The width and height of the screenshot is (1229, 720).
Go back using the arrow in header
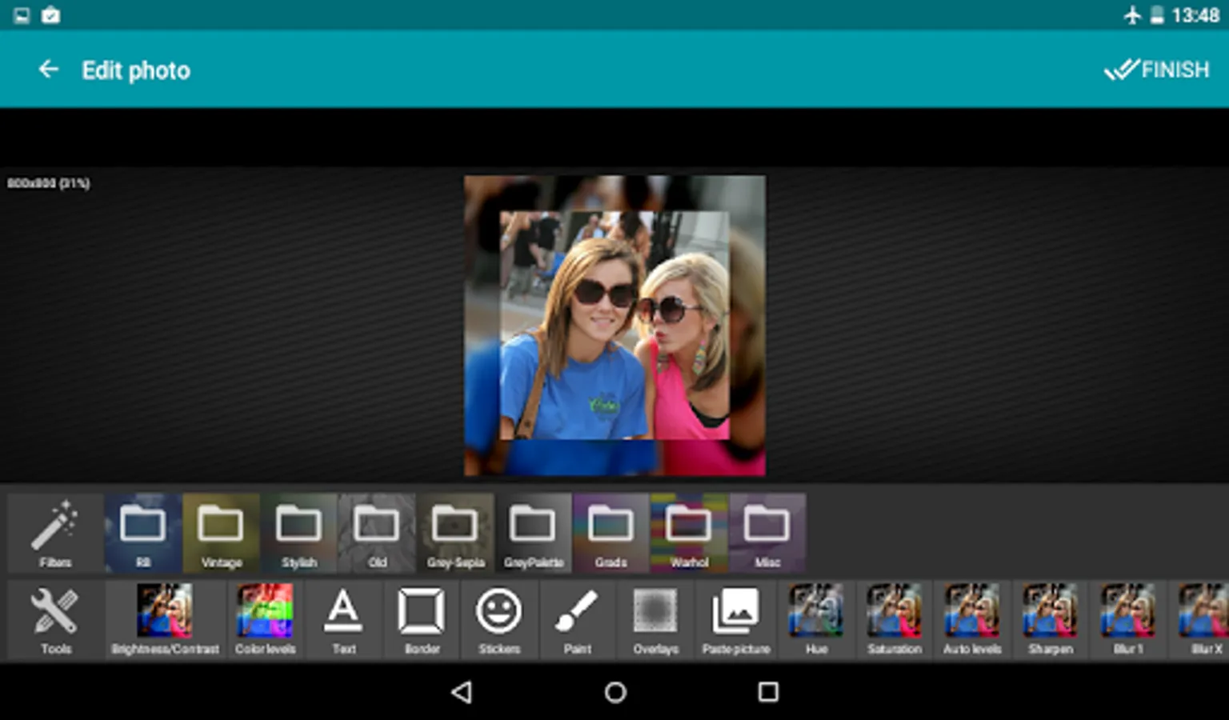tap(49, 70)
